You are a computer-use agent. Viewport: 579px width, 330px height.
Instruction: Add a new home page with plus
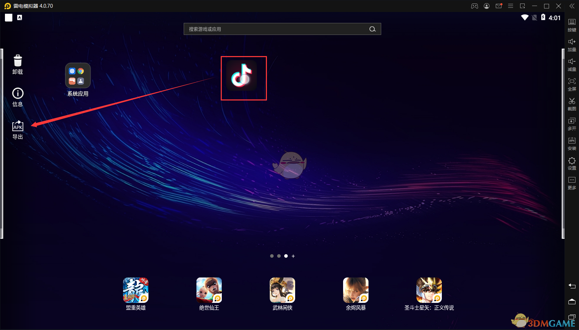coord(293,256)
